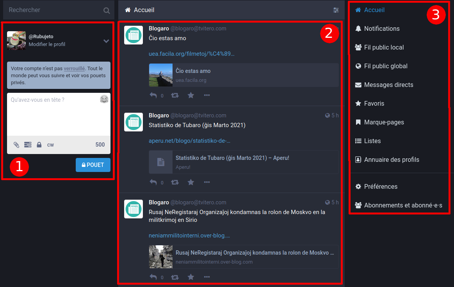Open the aperu.net/blogo link
The height and width of the screenshot is (287, 454).
tap(189, 141)
